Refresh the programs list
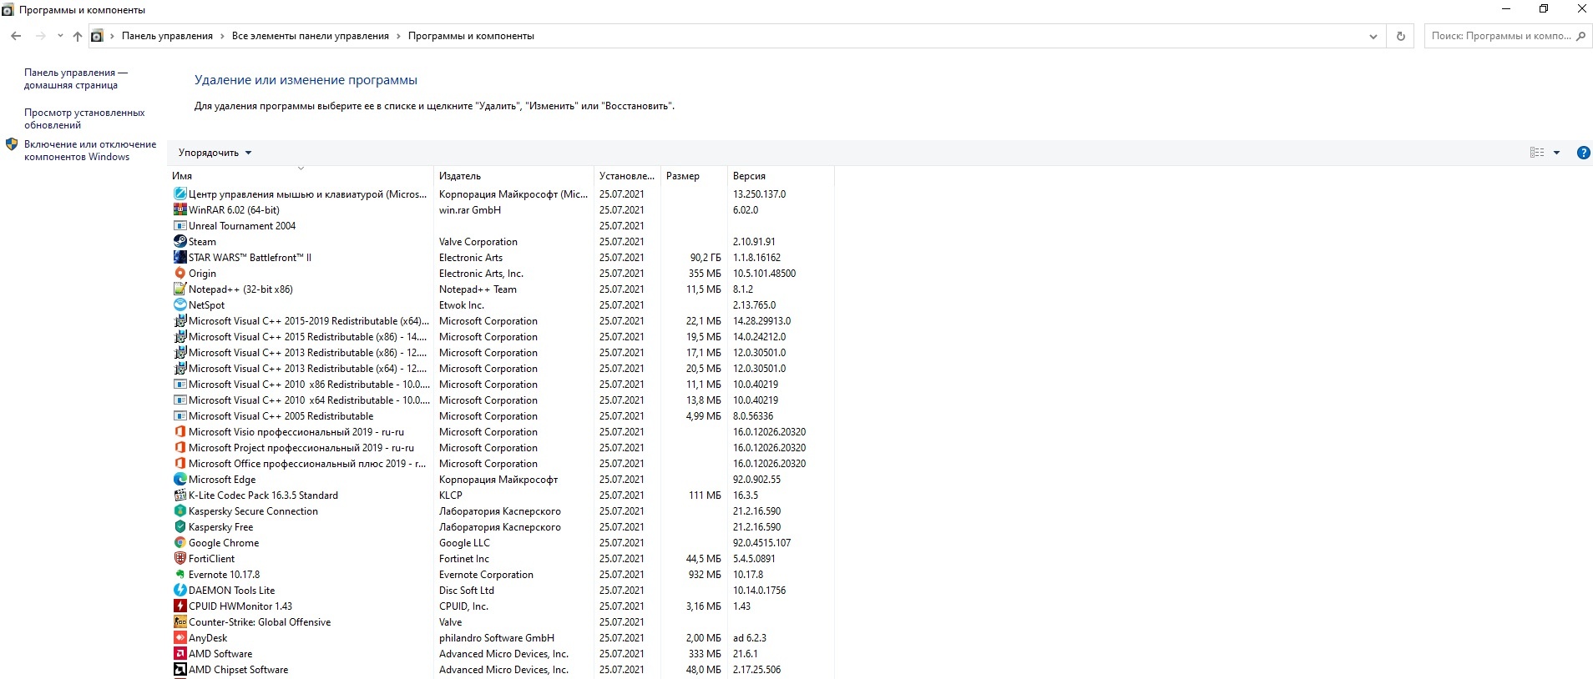Screen dimensions: 1593x679 (1401, 36)
